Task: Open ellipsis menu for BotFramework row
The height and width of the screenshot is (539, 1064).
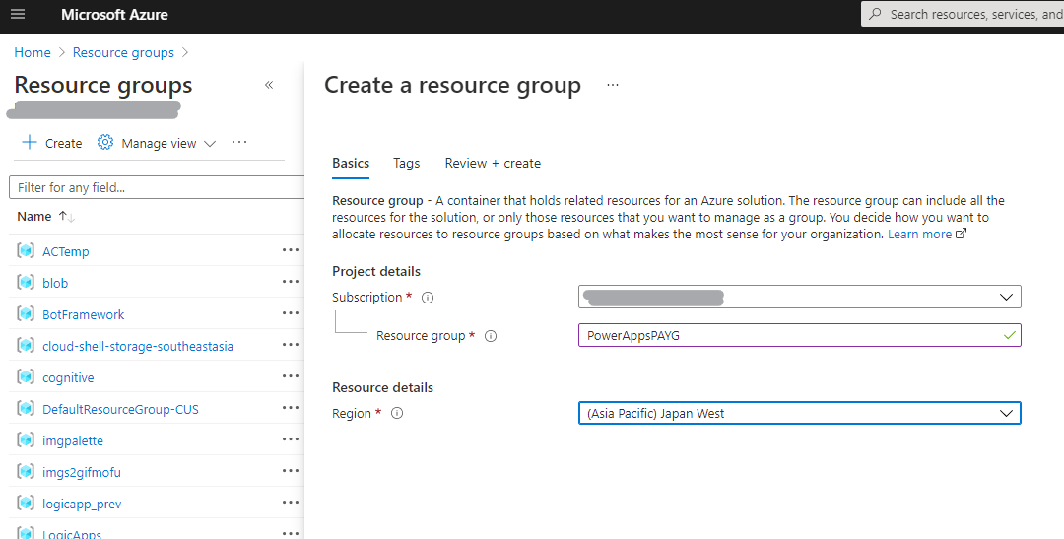Action: (291, 313)
